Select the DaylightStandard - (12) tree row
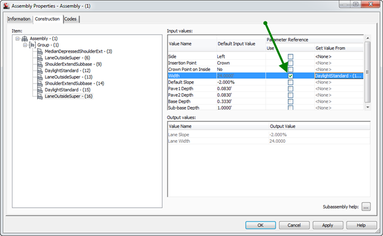383x236 pixels. click(x=68, y=71)
